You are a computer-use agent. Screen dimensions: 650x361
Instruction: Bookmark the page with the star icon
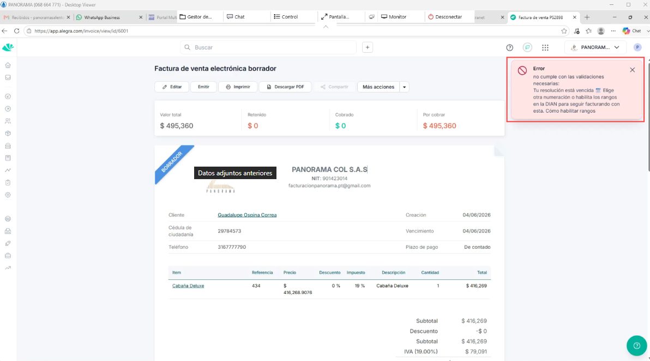[564, 31]
